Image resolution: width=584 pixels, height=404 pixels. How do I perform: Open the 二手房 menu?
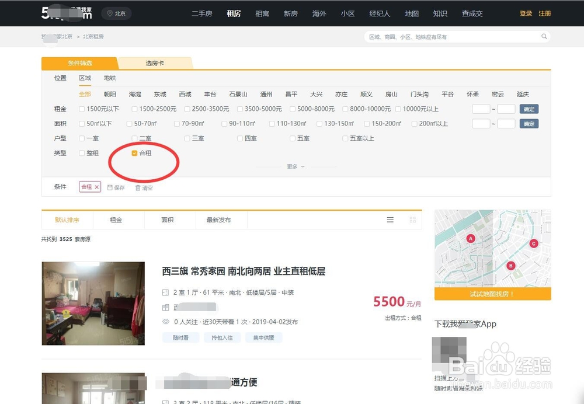202,13
